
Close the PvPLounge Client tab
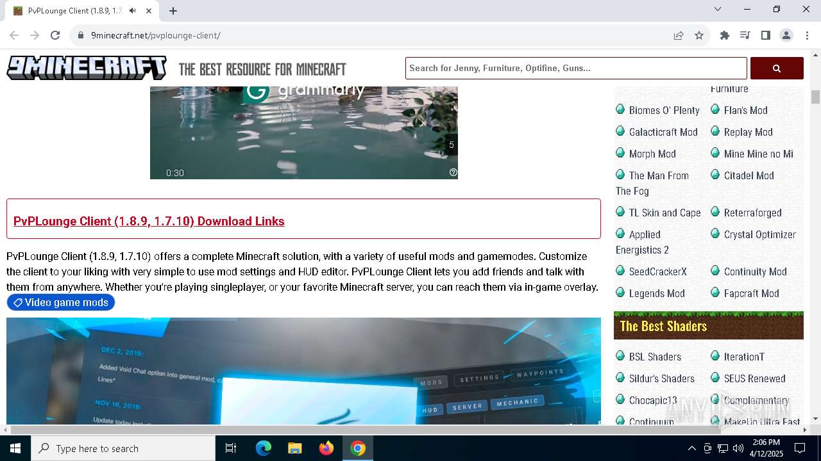click(x=149, y=11)
